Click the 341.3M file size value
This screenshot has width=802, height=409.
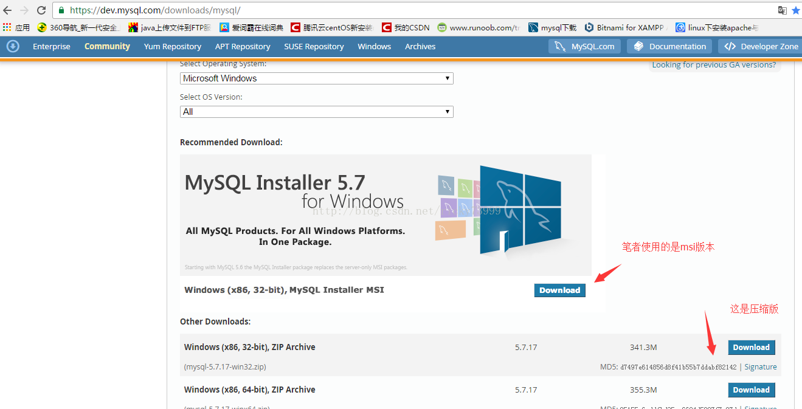click(643, 348)
